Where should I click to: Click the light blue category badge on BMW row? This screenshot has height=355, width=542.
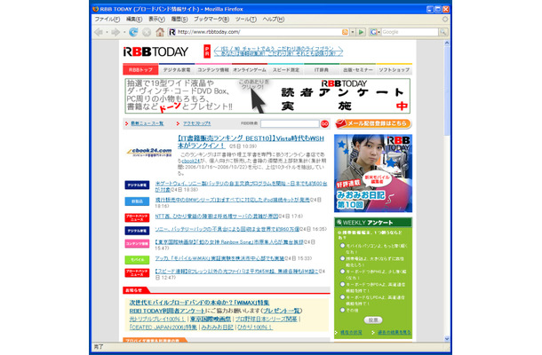[137, 201]
